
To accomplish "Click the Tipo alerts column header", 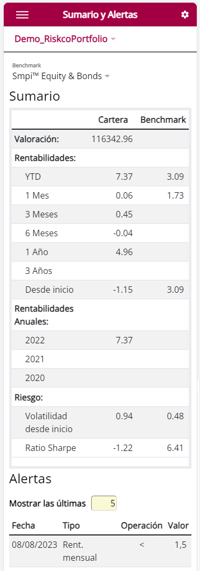I will tap(71, 525).
